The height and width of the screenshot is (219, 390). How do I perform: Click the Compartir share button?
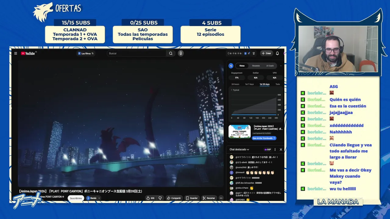click(174, 198)
